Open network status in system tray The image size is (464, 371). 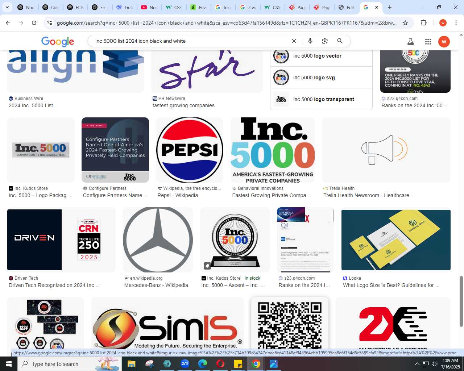click(x=426, y=364)
